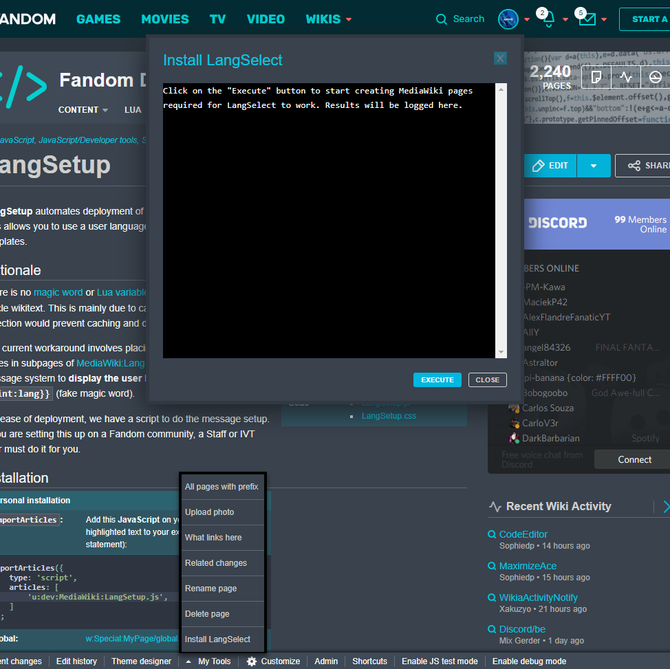Viewport: 670px width, 669px height.
Task: Click the START A wiki button
Action: [x=645, y=19]
